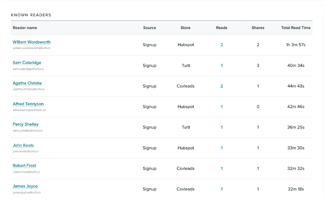
Task: Open Alfred Tennyson reader details
Action: [x=28, y=104]
